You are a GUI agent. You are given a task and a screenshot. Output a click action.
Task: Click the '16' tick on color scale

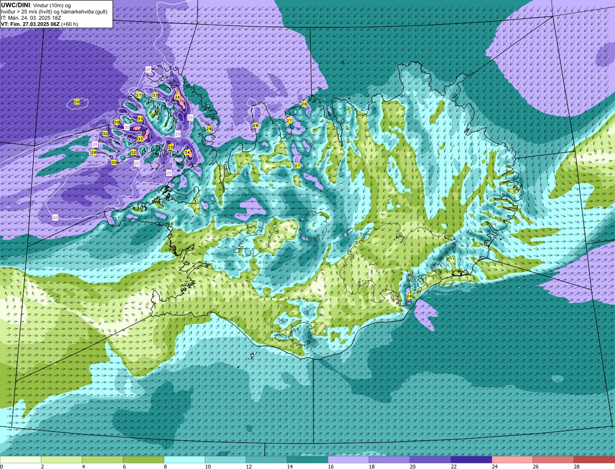pos(330,467)
